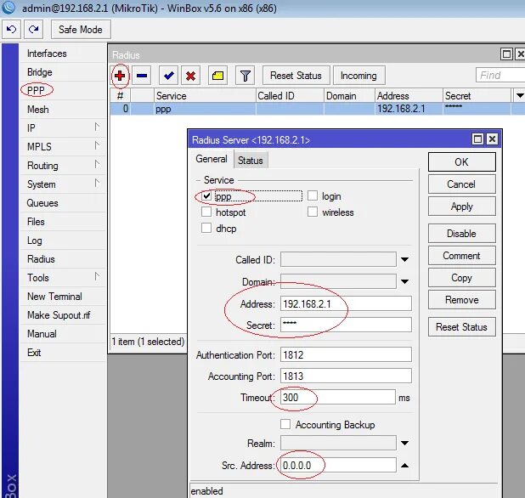Click the Find search field

coord(500,75)
